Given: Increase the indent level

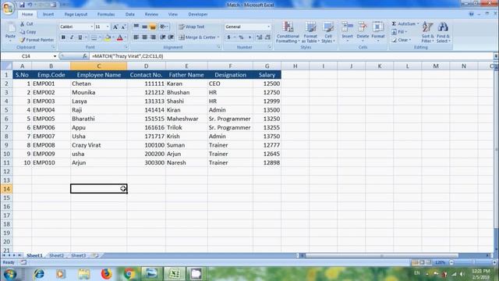Looking at the screenshot, I should [171, 37].
